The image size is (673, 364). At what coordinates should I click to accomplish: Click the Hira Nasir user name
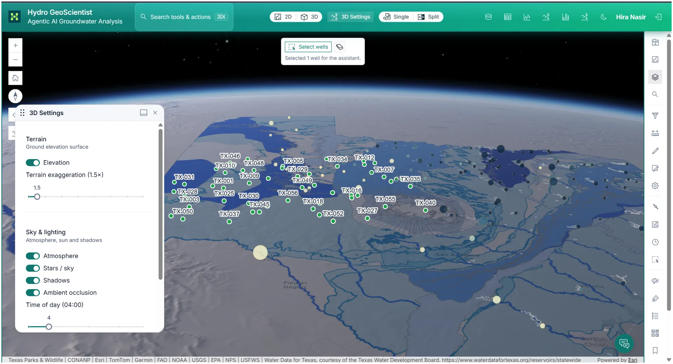pyautogui.click(x=631, y=17)
